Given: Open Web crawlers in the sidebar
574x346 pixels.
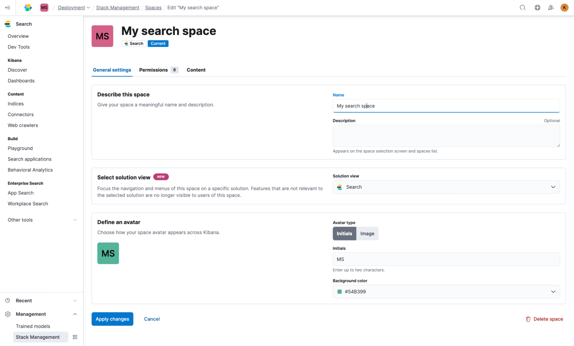Looking at the screenshot, I should pos(23,125).
